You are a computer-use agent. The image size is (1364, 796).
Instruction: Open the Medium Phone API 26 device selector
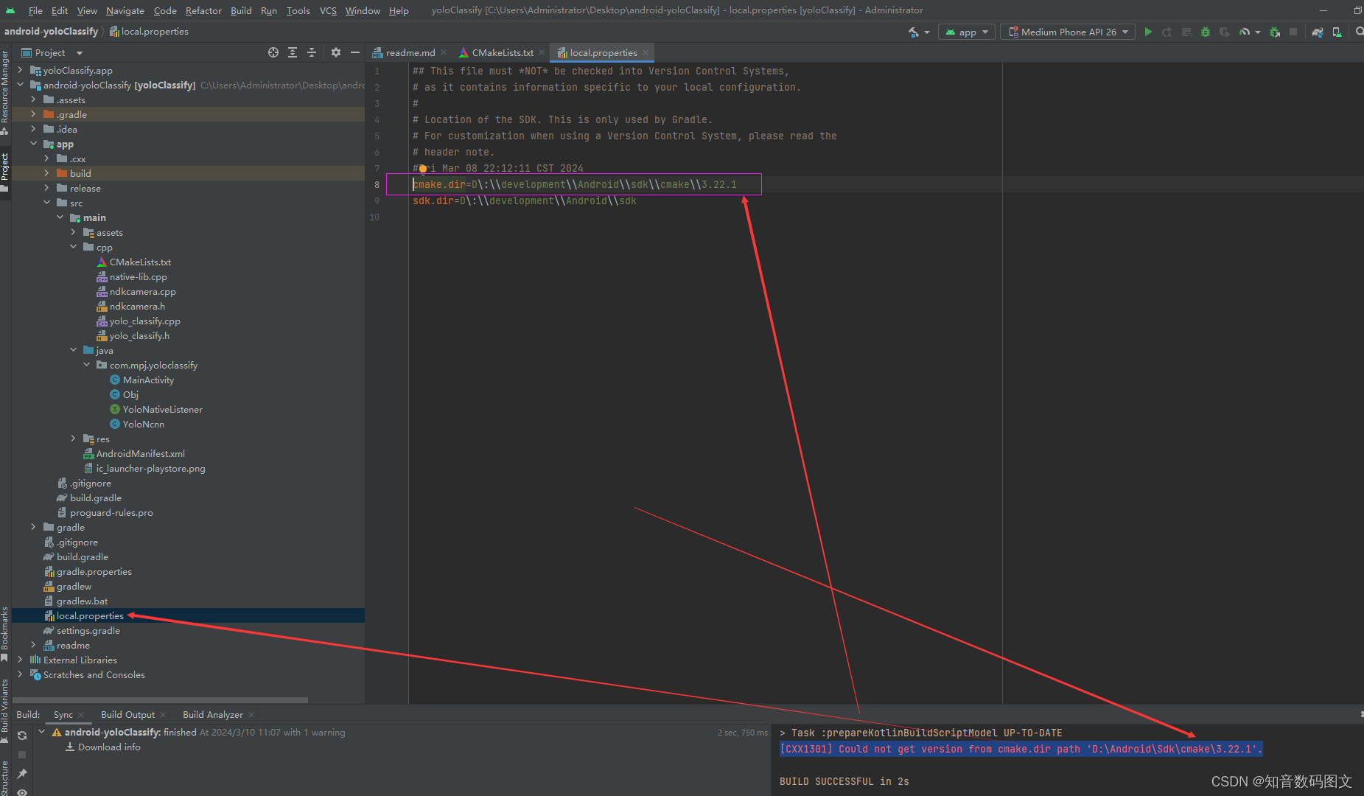(1066, 32)
